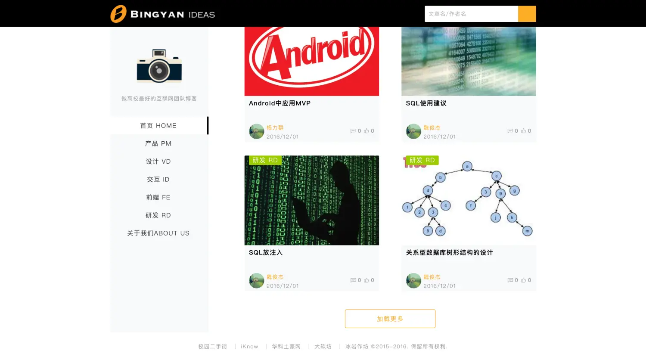This screenshot has height=360, width=646.
Task: Click 研发 RD tag on tree diagram card
Action: [422, 160]
